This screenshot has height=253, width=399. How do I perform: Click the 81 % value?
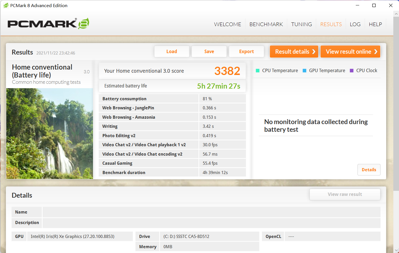(x=207, y=99)
